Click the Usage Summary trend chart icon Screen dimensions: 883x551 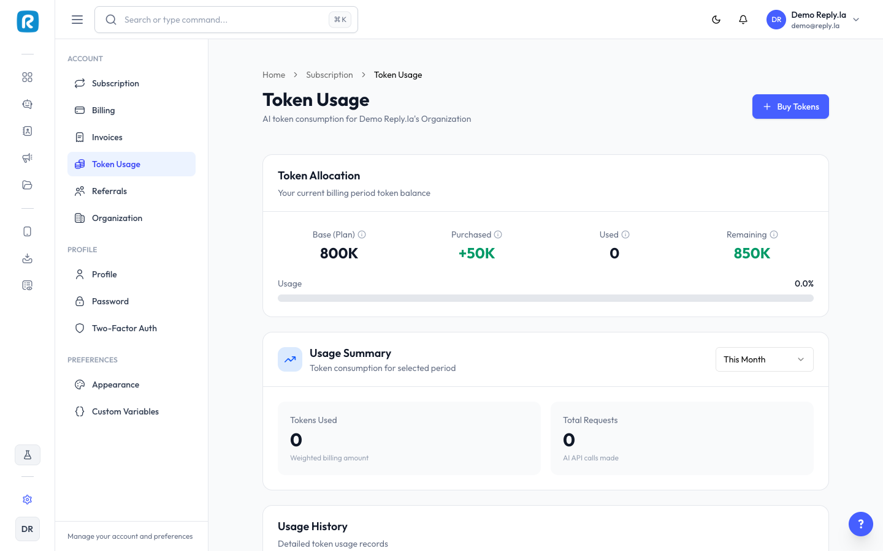pos(290,359)
